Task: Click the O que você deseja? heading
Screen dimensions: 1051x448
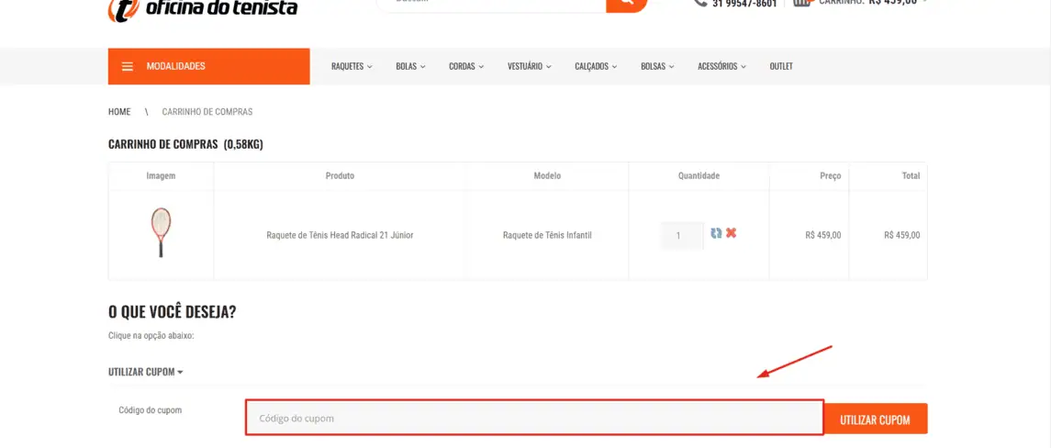Action: point(173,312)
